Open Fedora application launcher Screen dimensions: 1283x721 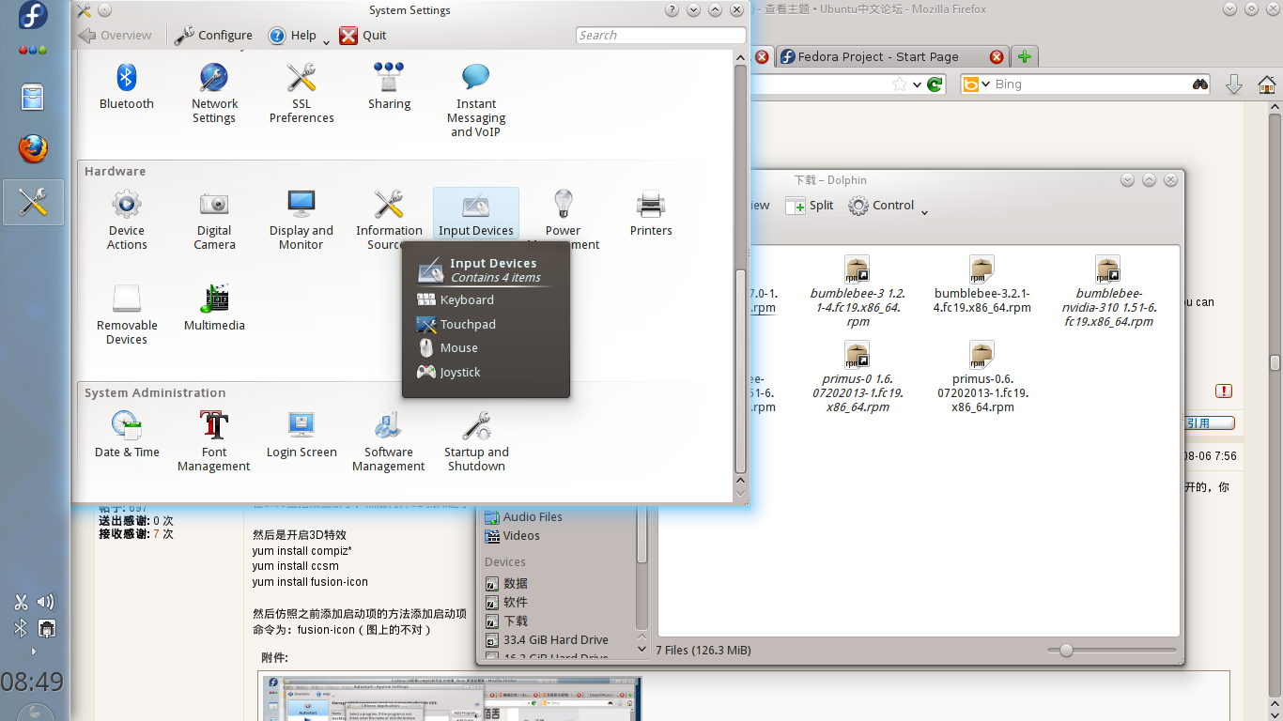point(33,16)
